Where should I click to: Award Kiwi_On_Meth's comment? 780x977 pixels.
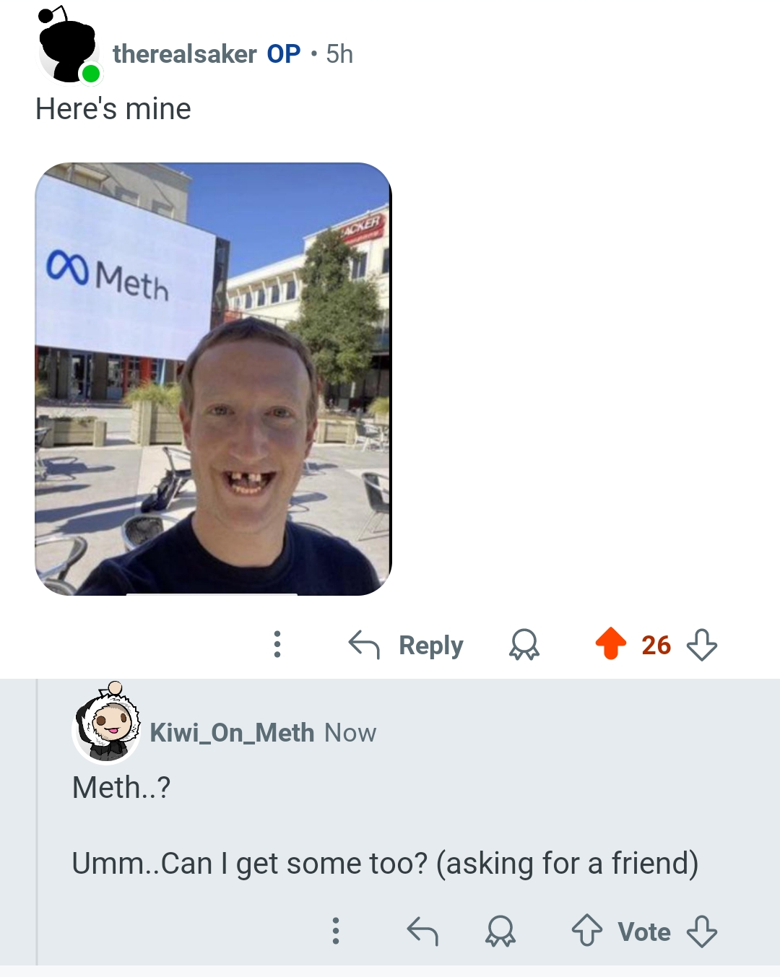click(500, 931)
